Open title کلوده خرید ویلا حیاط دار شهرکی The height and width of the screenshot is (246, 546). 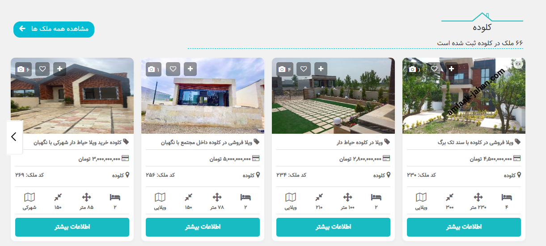click(81, 142)
